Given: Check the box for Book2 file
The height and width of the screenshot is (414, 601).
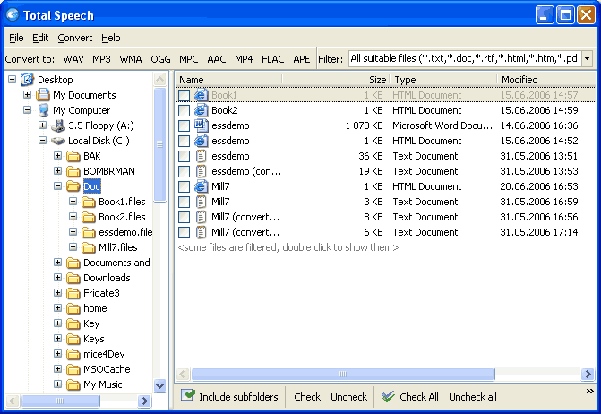Looking at the screenshot, I should pos(184,111).
